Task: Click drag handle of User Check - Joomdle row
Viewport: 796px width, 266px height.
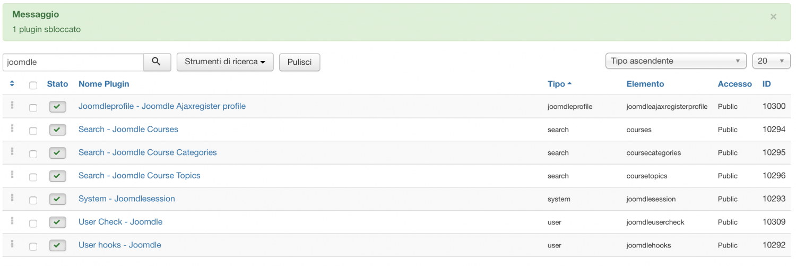Action: tap(12, 221)
